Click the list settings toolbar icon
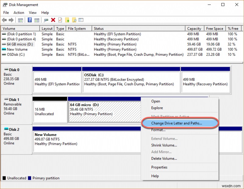 pos(81,20)
